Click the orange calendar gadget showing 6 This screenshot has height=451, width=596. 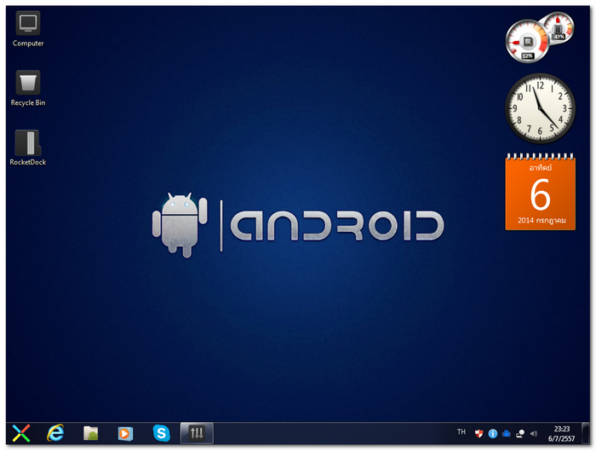click(x=540, y=192)
